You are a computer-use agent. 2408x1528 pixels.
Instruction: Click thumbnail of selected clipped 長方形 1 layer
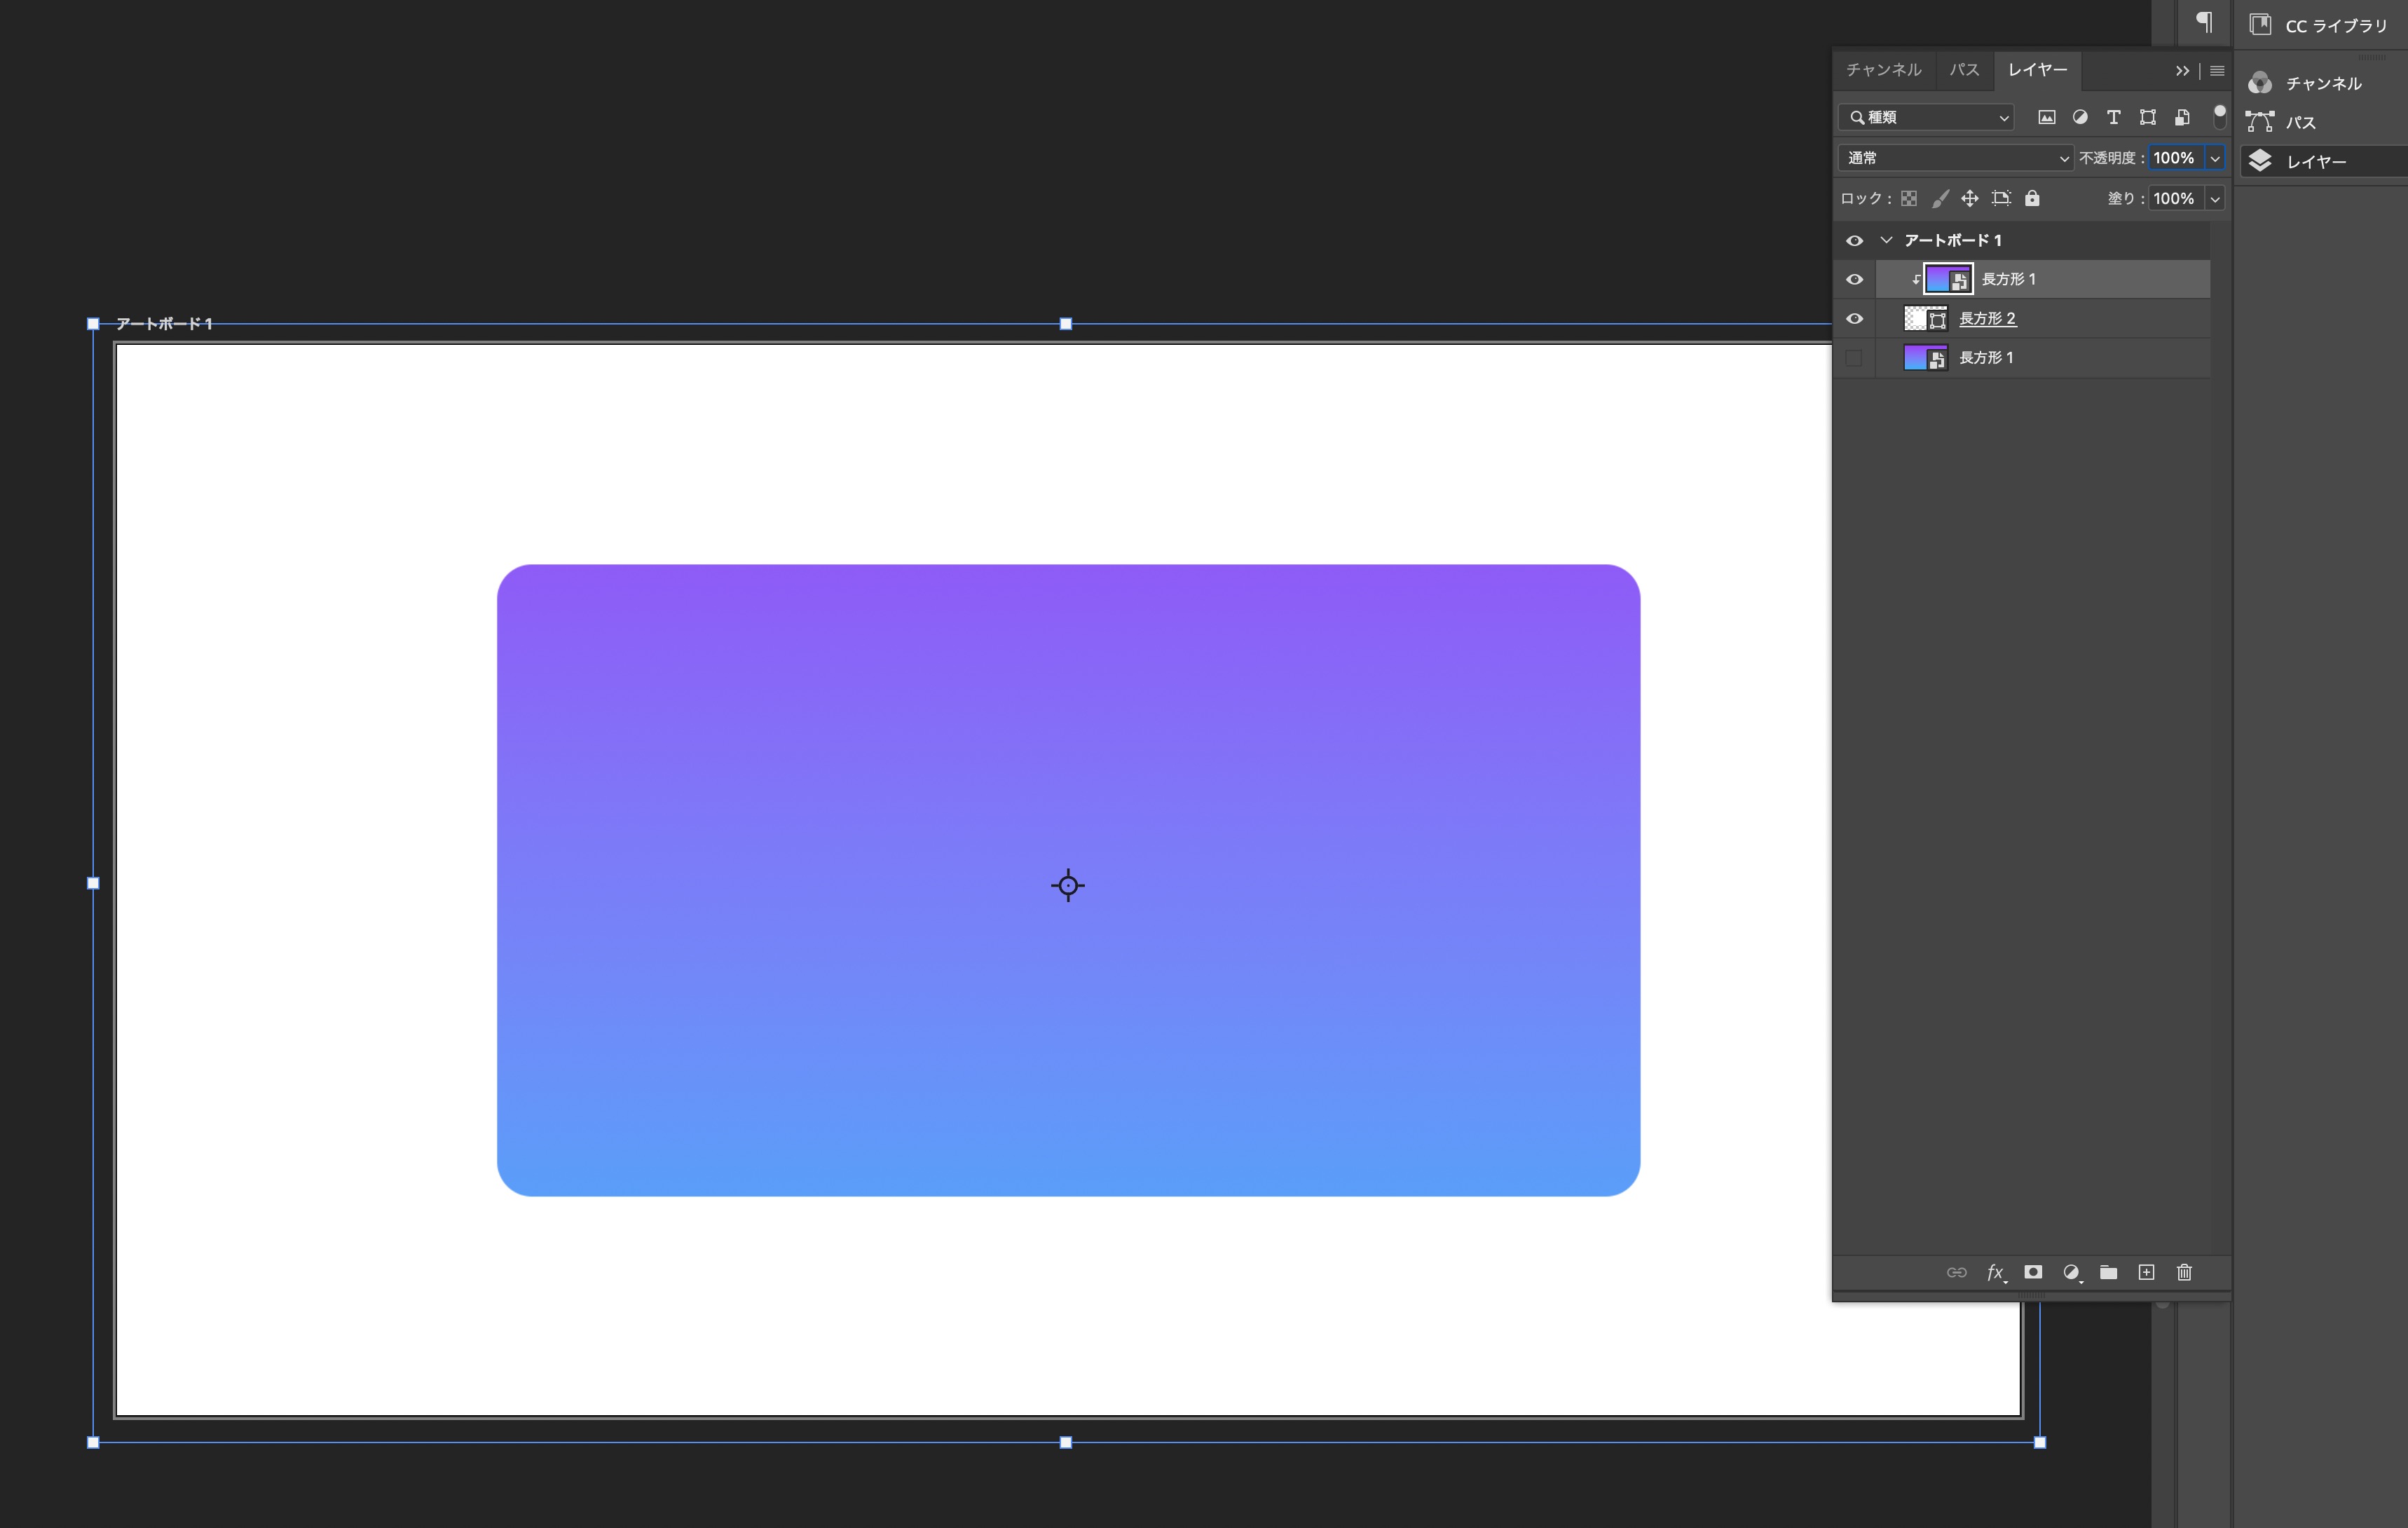pos(1948,279)
